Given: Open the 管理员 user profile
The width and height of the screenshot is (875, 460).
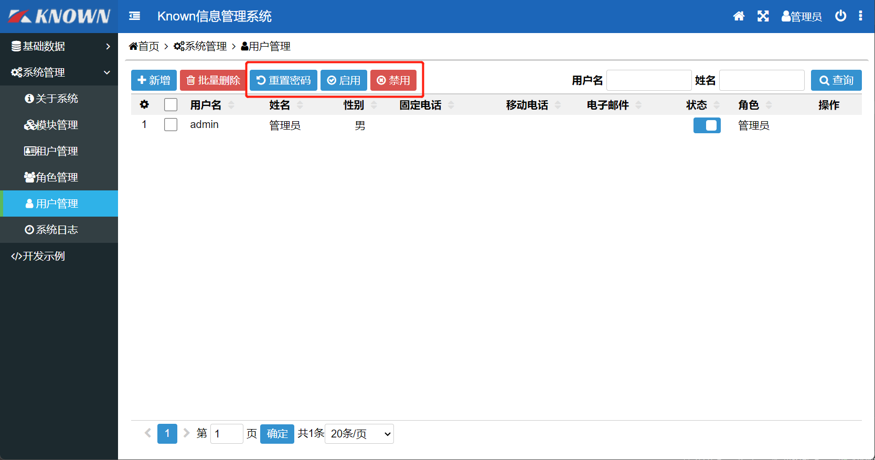Looking at the screenshot, I should [802, 17].
